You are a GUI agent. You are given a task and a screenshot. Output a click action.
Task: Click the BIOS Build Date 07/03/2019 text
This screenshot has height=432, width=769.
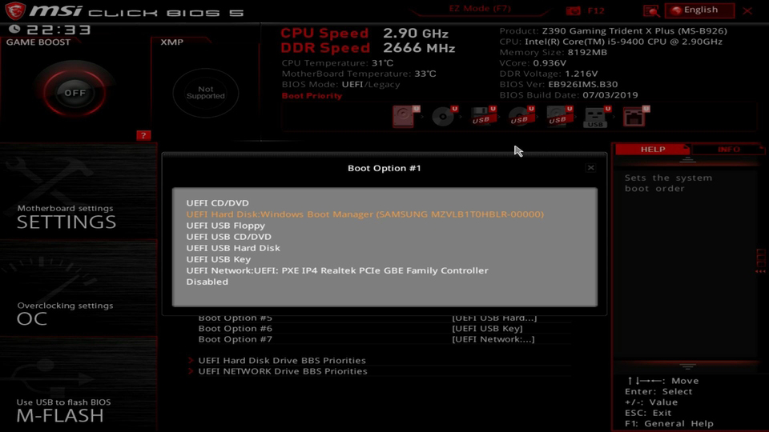[x=569, y=95]
